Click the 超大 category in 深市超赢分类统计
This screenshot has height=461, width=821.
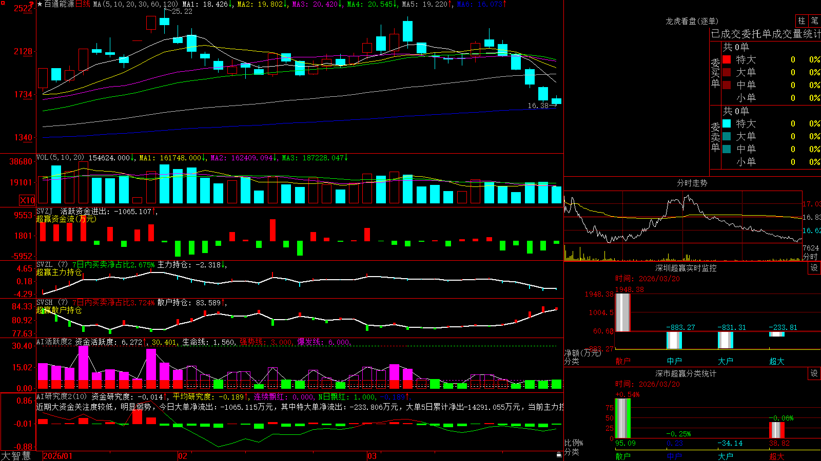pyautogui.click(x=777, y=456)
